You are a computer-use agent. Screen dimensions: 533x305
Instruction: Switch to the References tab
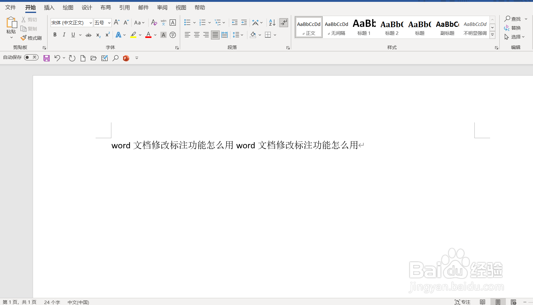tap(124, 7)
